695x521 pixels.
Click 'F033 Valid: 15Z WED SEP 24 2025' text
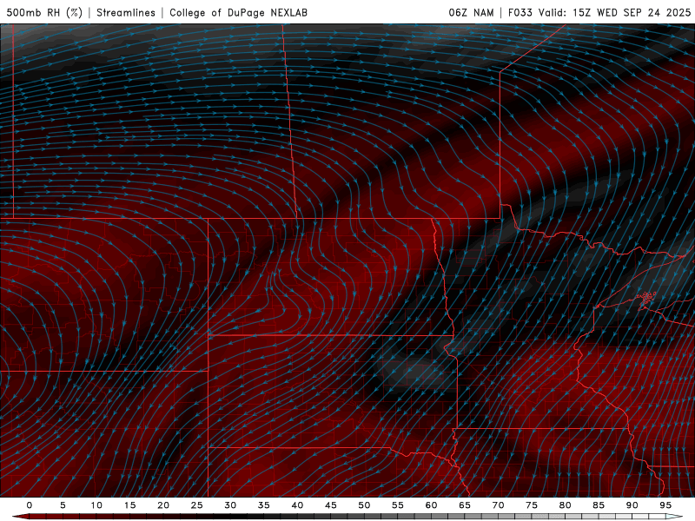[x=599, y=12]
